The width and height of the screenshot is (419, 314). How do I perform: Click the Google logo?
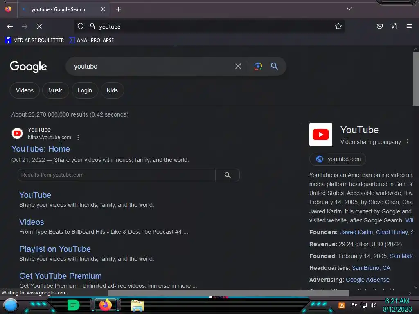pyautogui.click(x=28, y=67)
